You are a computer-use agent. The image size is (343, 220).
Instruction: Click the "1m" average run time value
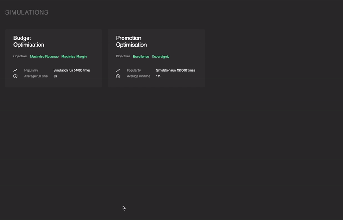pos(158,76)
